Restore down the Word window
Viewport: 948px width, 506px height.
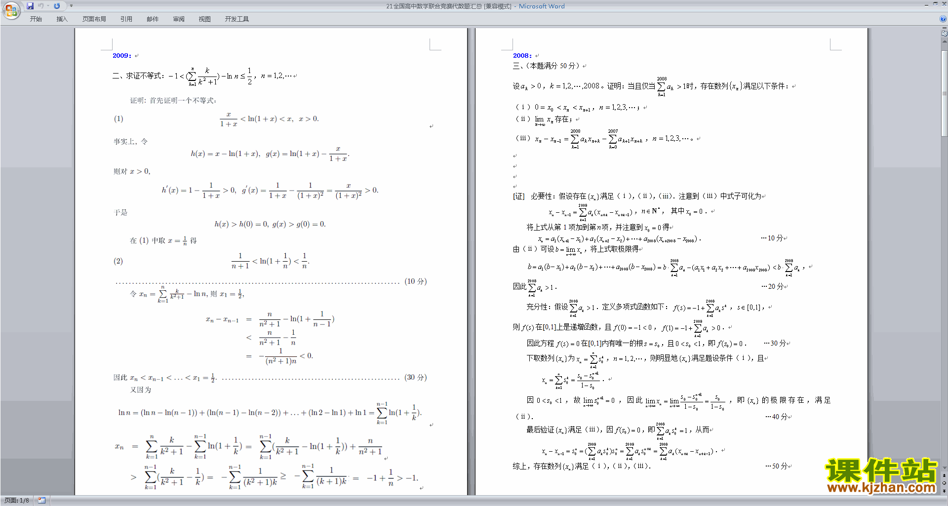[x=935, y=4]
